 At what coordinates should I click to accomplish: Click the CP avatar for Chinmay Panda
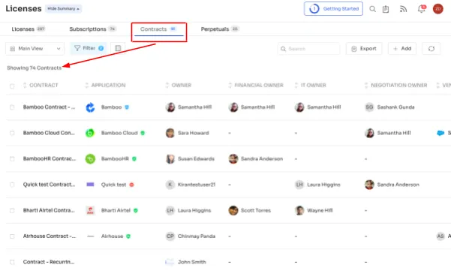point(170,236)
